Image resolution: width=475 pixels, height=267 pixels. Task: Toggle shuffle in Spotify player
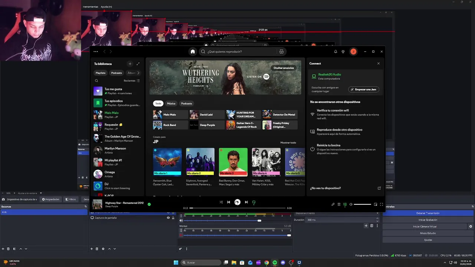221,202
